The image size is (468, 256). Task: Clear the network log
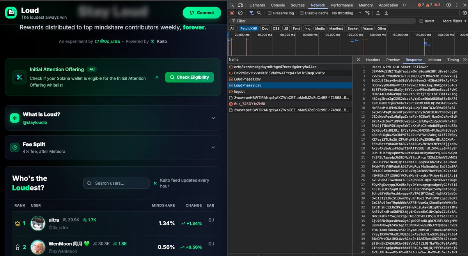click(240, 13)
